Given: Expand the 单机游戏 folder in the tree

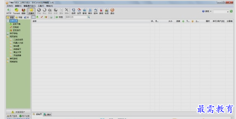Looking at the screenshot, I should point(14,58).
